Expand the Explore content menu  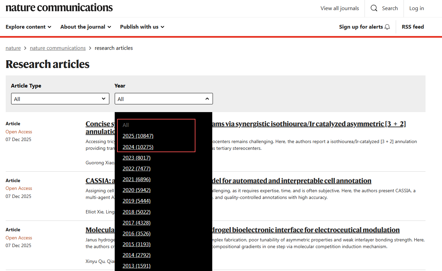click(28, 27)
